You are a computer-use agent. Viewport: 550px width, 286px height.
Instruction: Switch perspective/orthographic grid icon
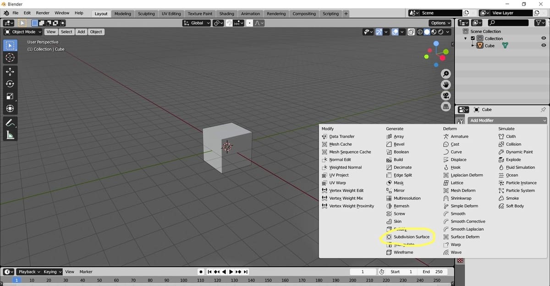pos(445,107)
